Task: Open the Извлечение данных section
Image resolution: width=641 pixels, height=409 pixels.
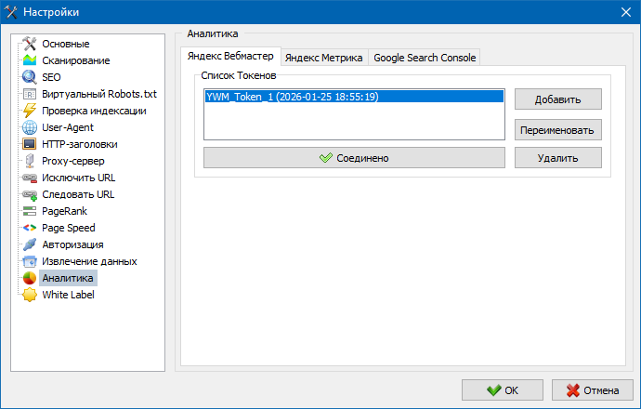Action: point(89,261)
